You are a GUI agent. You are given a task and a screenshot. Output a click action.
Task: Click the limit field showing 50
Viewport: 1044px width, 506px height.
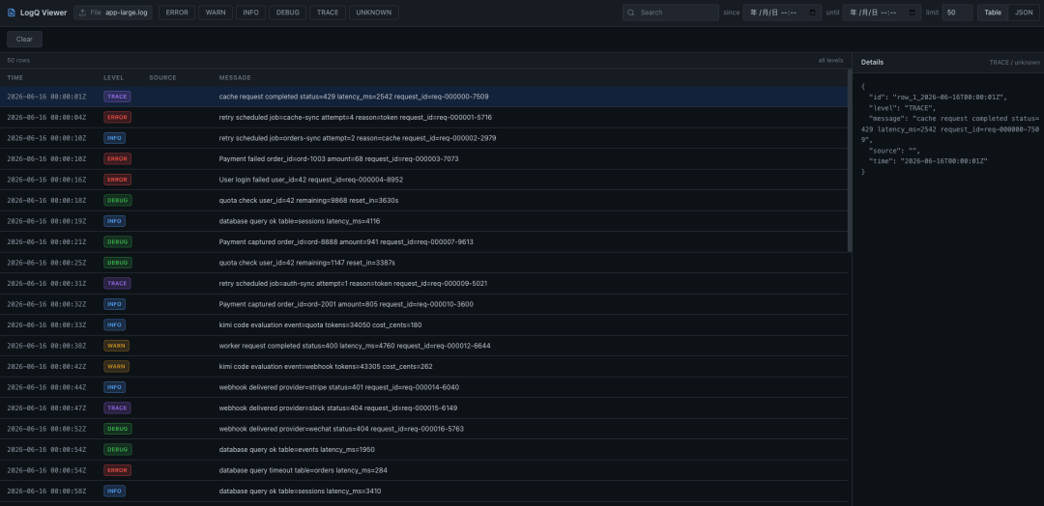957,13
